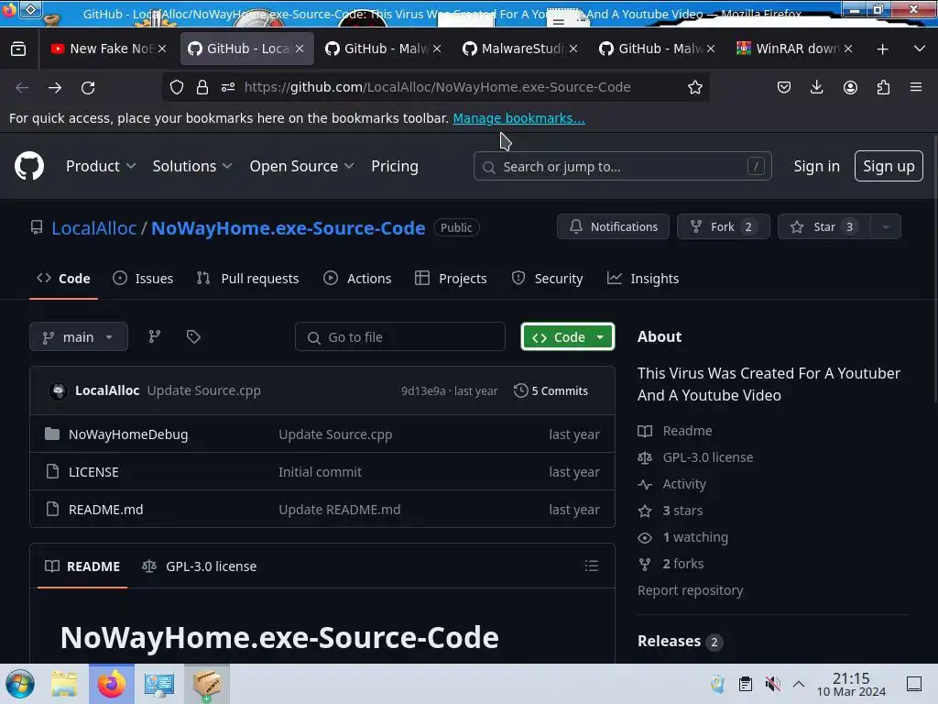Image resolution: width=938 pixels, height=704 pixels.
Task: Open the README outline list icon
Action: pyautogui.click(x=591, y=566)
